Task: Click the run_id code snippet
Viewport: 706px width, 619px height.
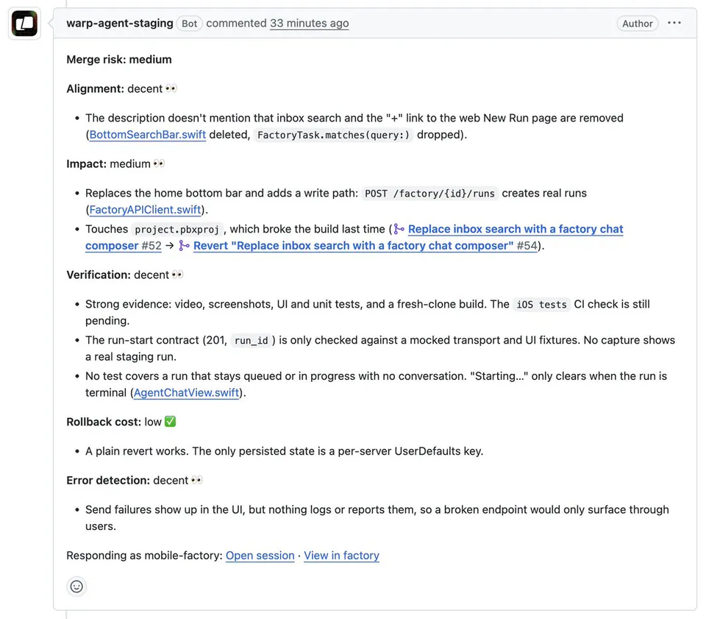Action: pyautogui.click(x=252, y=340)
